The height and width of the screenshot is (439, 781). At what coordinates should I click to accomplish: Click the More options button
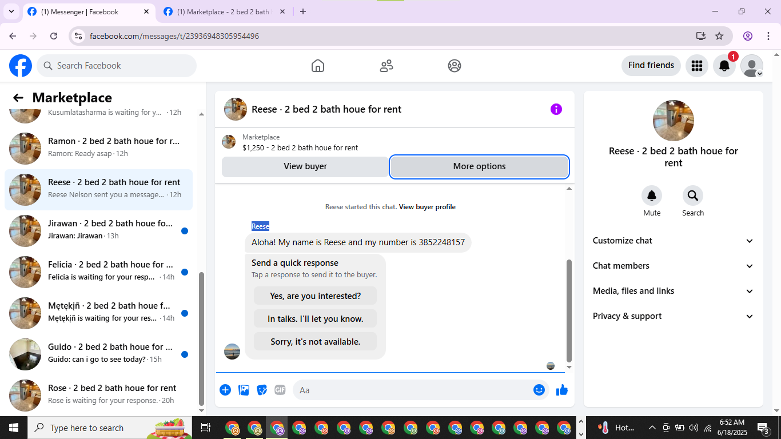pos(479,166)
